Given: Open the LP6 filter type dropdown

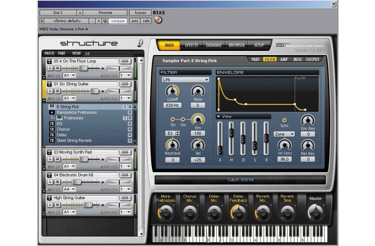Looking at the screenshot, I should 185,80.
